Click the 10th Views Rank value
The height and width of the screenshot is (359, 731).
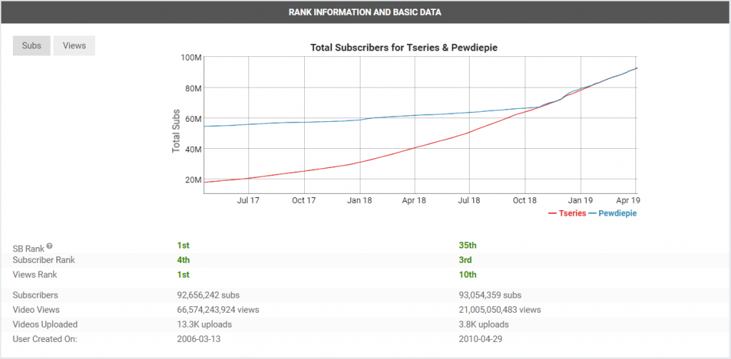(x=468, y=275)
